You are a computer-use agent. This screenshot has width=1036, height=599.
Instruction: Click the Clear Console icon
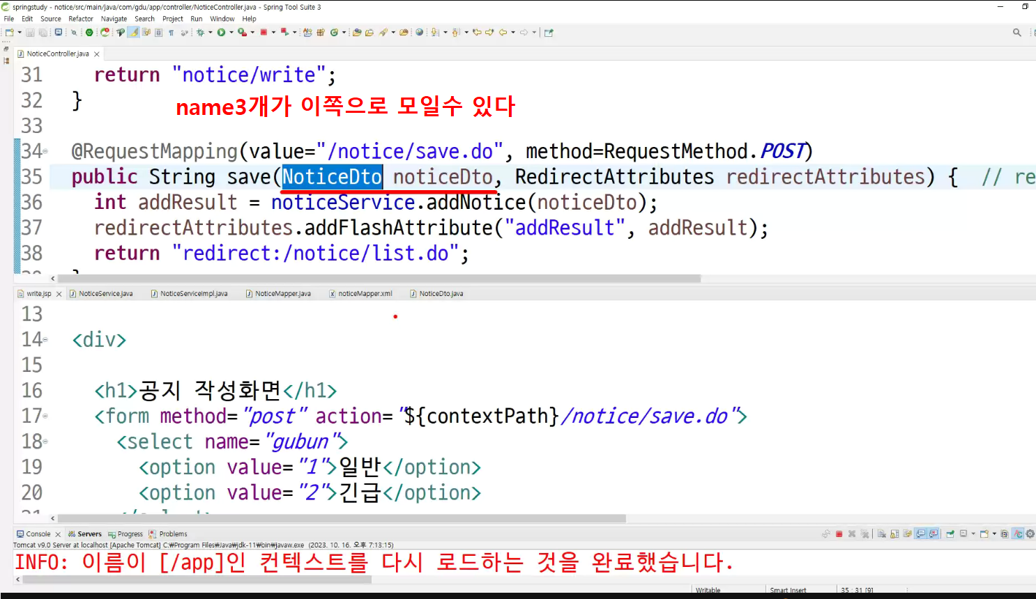881,534
